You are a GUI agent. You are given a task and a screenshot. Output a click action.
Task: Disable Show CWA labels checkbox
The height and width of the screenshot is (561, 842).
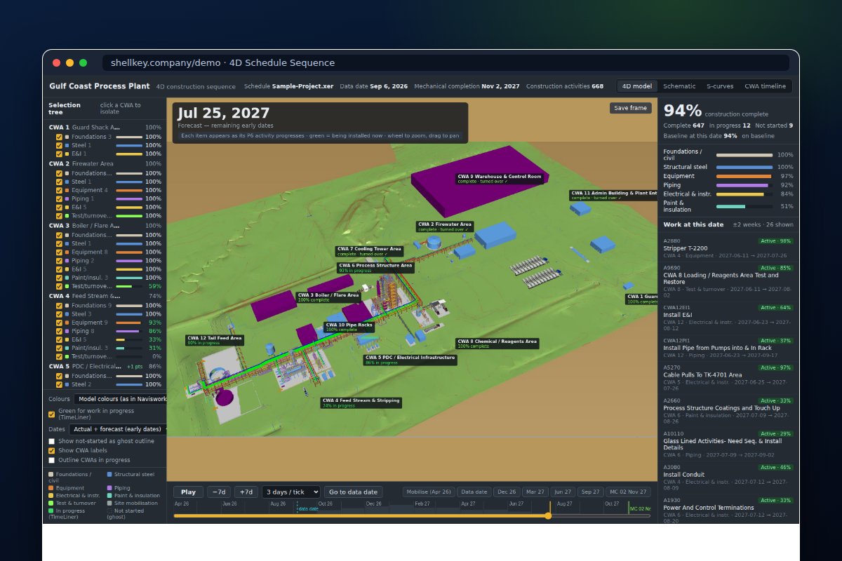tap(51, 450)
